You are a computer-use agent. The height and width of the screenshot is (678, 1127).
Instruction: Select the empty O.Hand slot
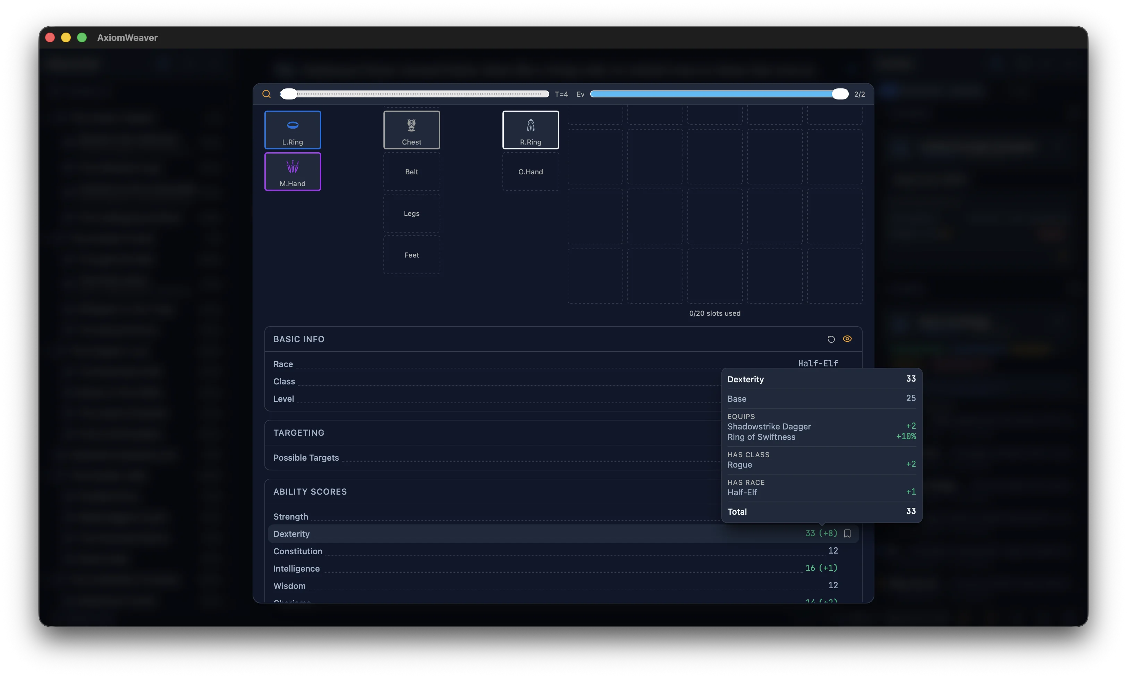pyautogui.click(x=530, y=171)
